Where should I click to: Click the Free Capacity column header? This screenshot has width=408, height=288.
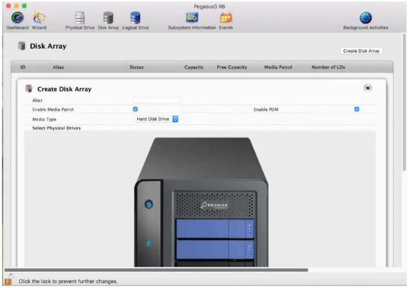pos(232,67)
